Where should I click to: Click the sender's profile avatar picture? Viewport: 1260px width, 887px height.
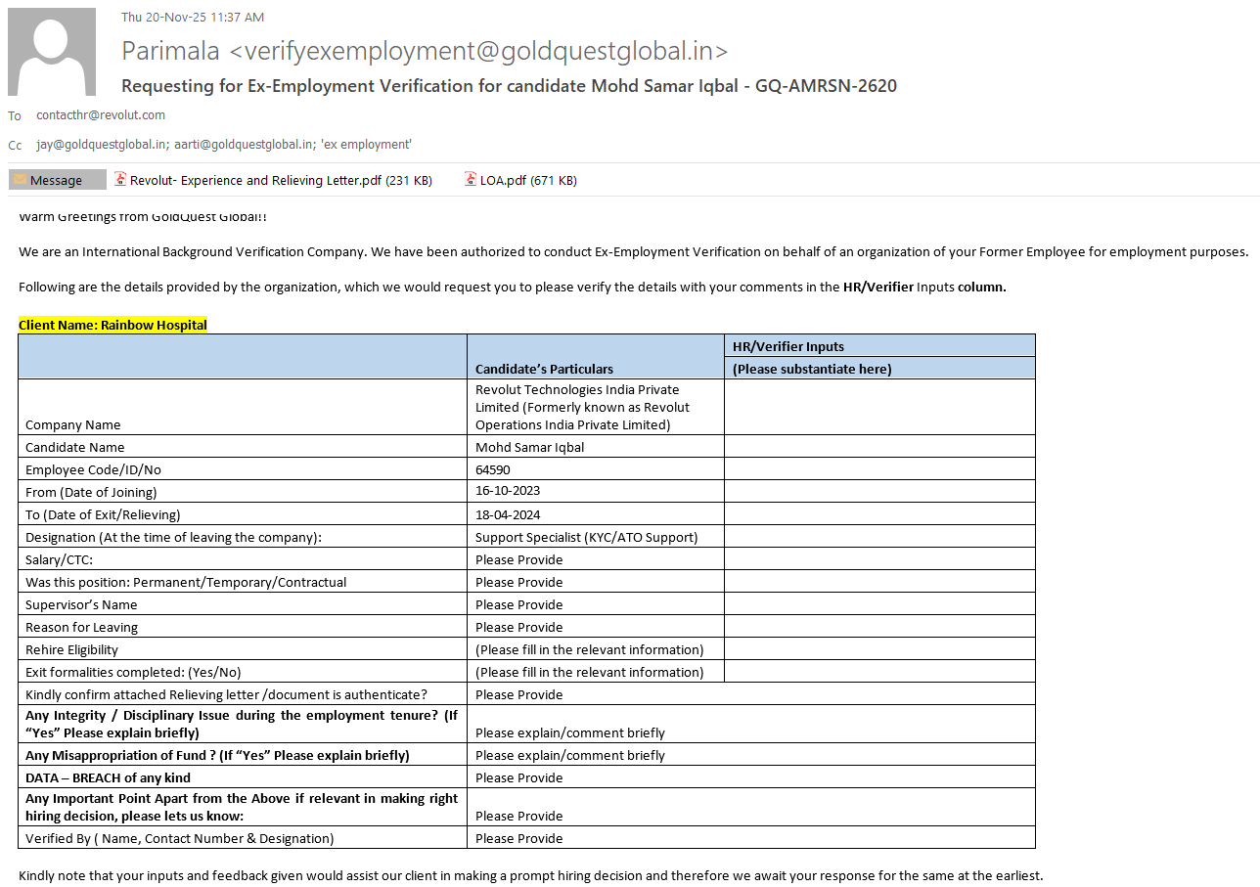(x=52, y=52)
